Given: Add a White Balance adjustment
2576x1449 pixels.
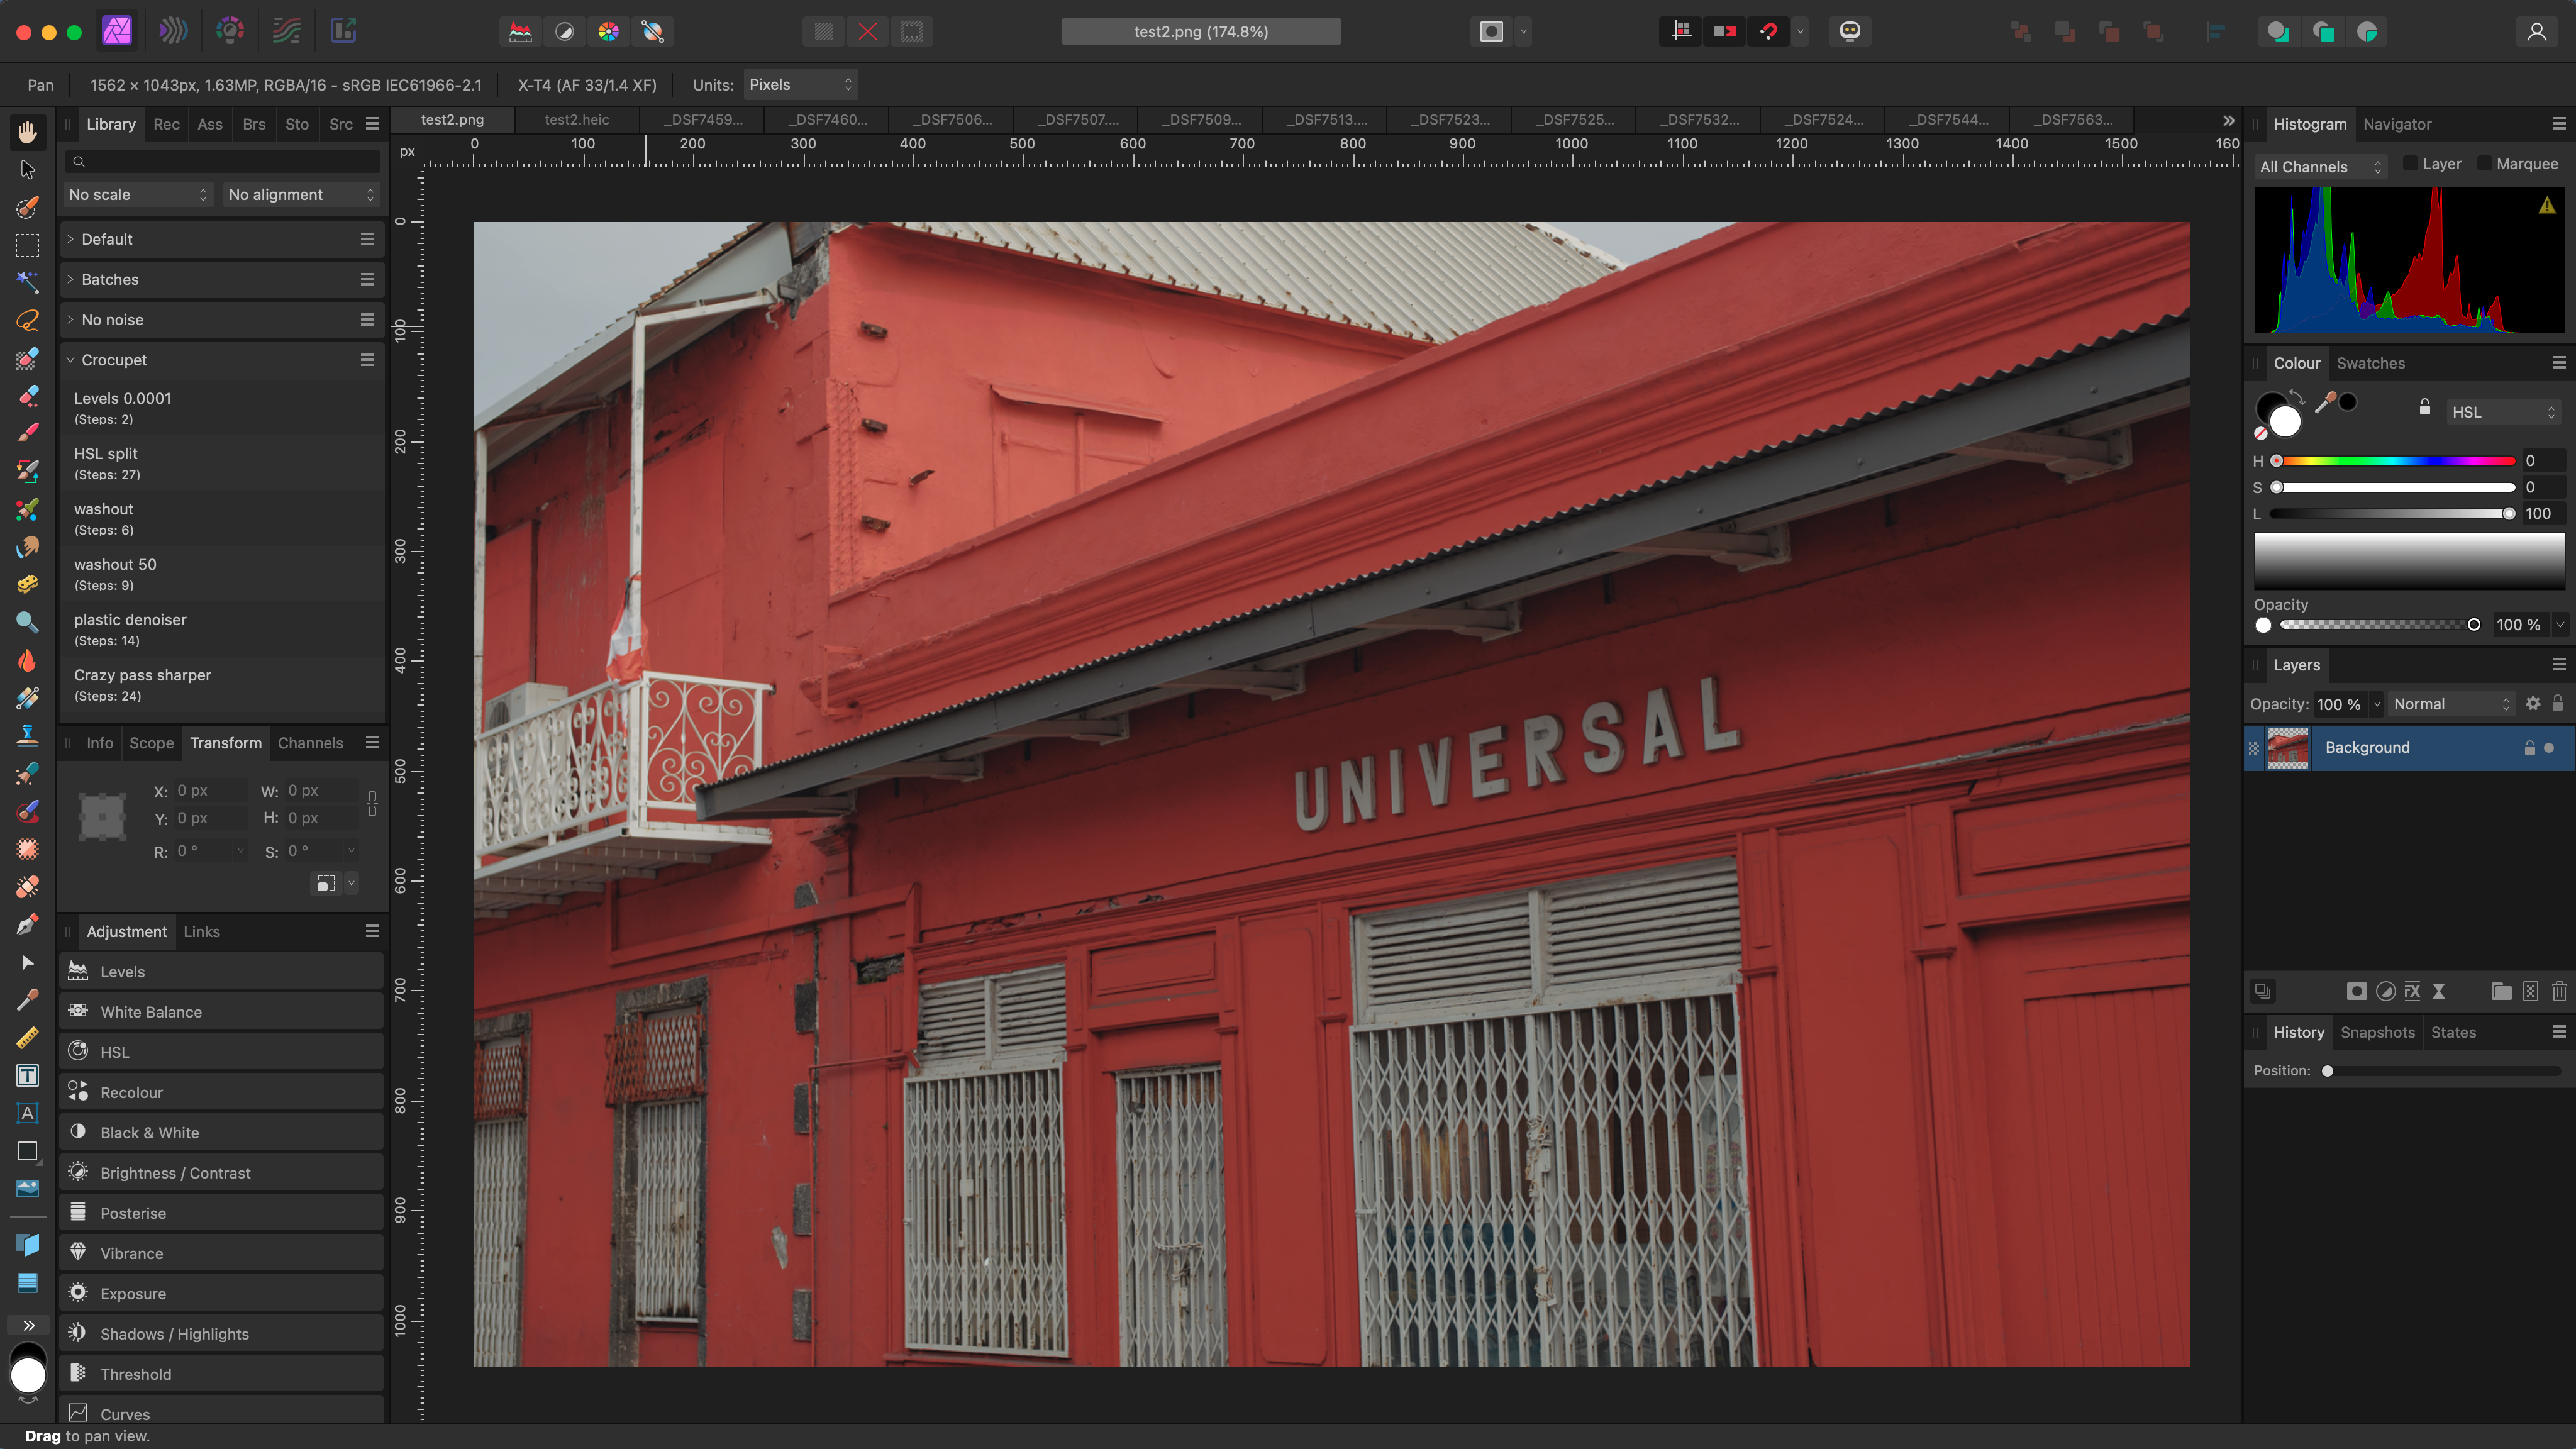Looking at the screenshot, I should [221, 1012].
